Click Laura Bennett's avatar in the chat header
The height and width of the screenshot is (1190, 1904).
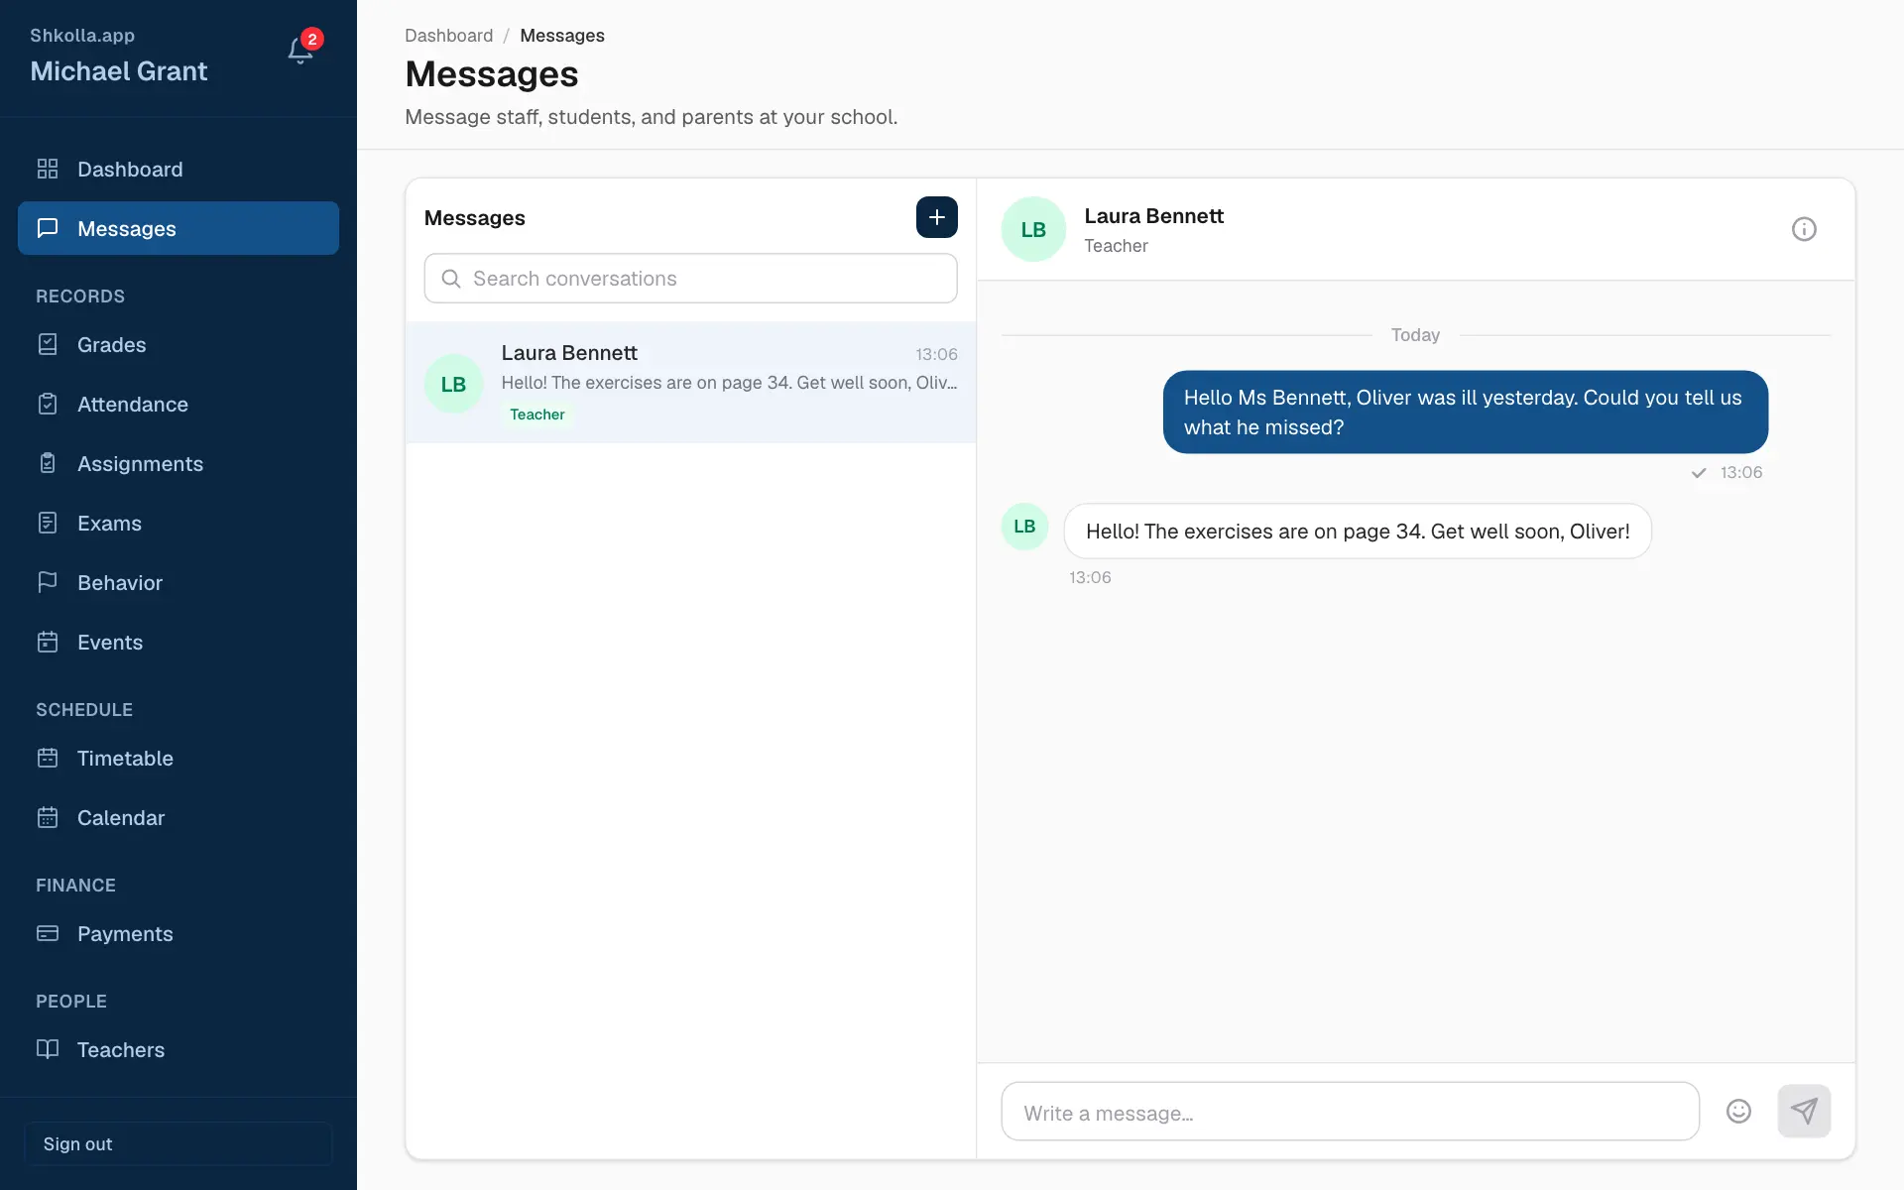1033,229
